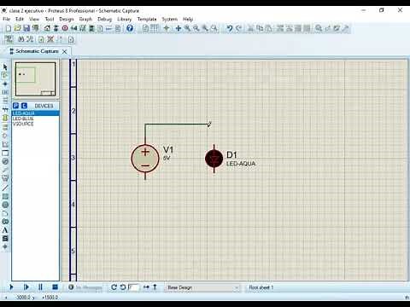Image resolution: width=410 pixels, height=307 pixels.
Task: Select the 2D Graphics Markers tool
Action: (5, 246)
